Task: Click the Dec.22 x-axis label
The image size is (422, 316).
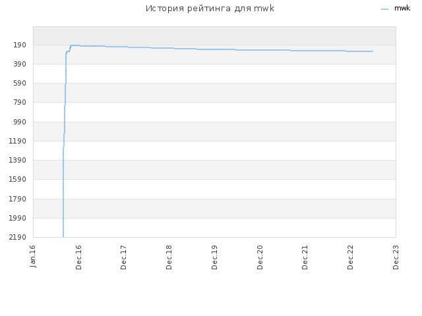Action: 350,257
